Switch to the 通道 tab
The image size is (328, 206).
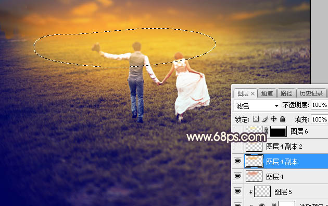coord(267,93)
